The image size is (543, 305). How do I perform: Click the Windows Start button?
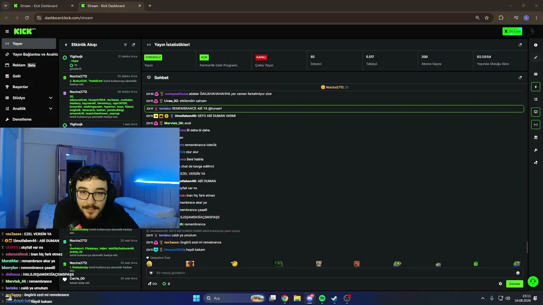tap(196, 298)
